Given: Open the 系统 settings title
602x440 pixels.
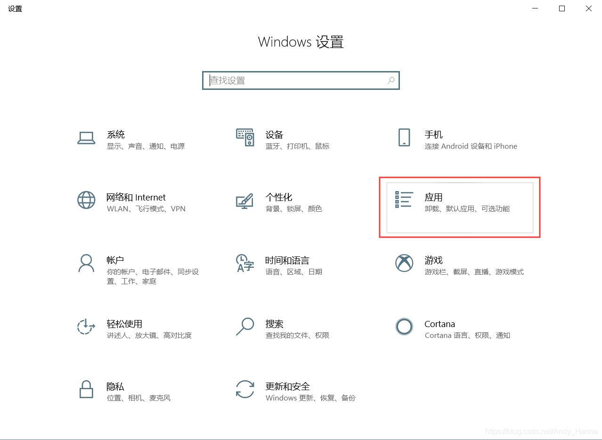Looking at the screenshot, I should pyautogui.click(x=115, y=135).
